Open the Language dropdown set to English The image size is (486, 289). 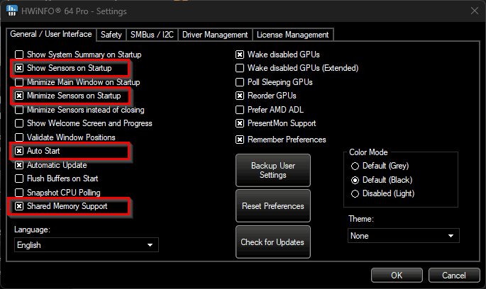click(x=87, y=245)
